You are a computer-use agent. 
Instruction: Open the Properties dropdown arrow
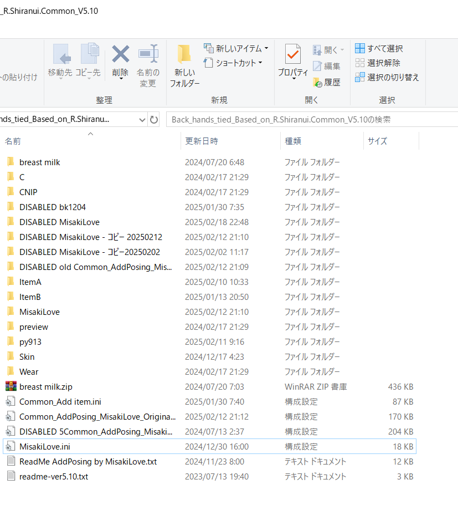(x=294, y=79)
